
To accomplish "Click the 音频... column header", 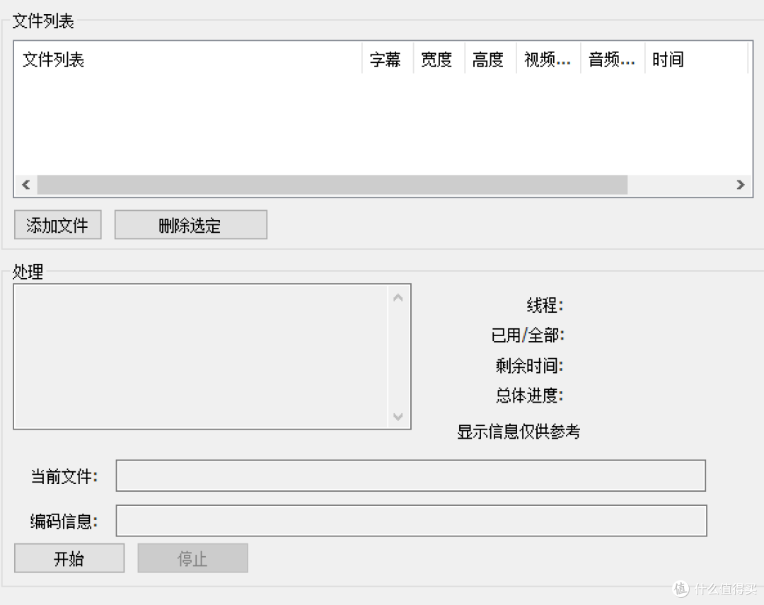I will [x=613, y=59].
